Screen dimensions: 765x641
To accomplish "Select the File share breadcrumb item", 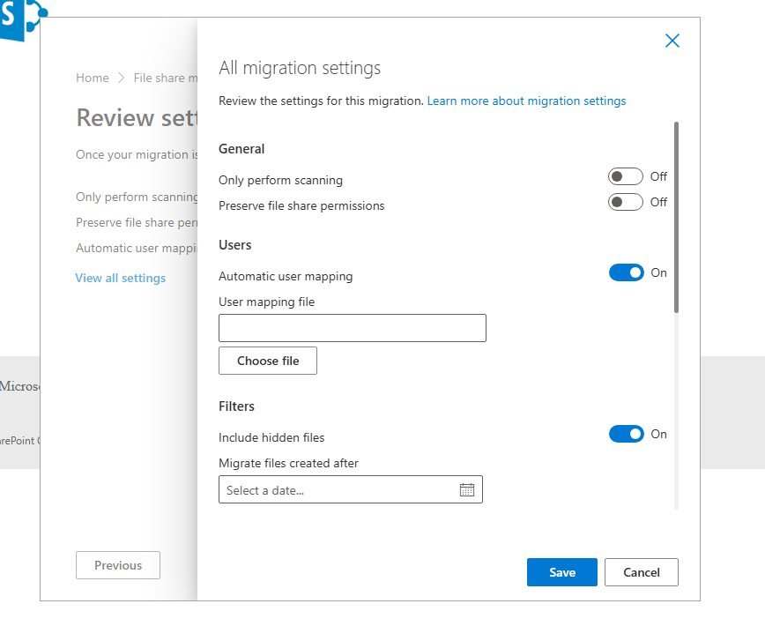I will [160, 78].
